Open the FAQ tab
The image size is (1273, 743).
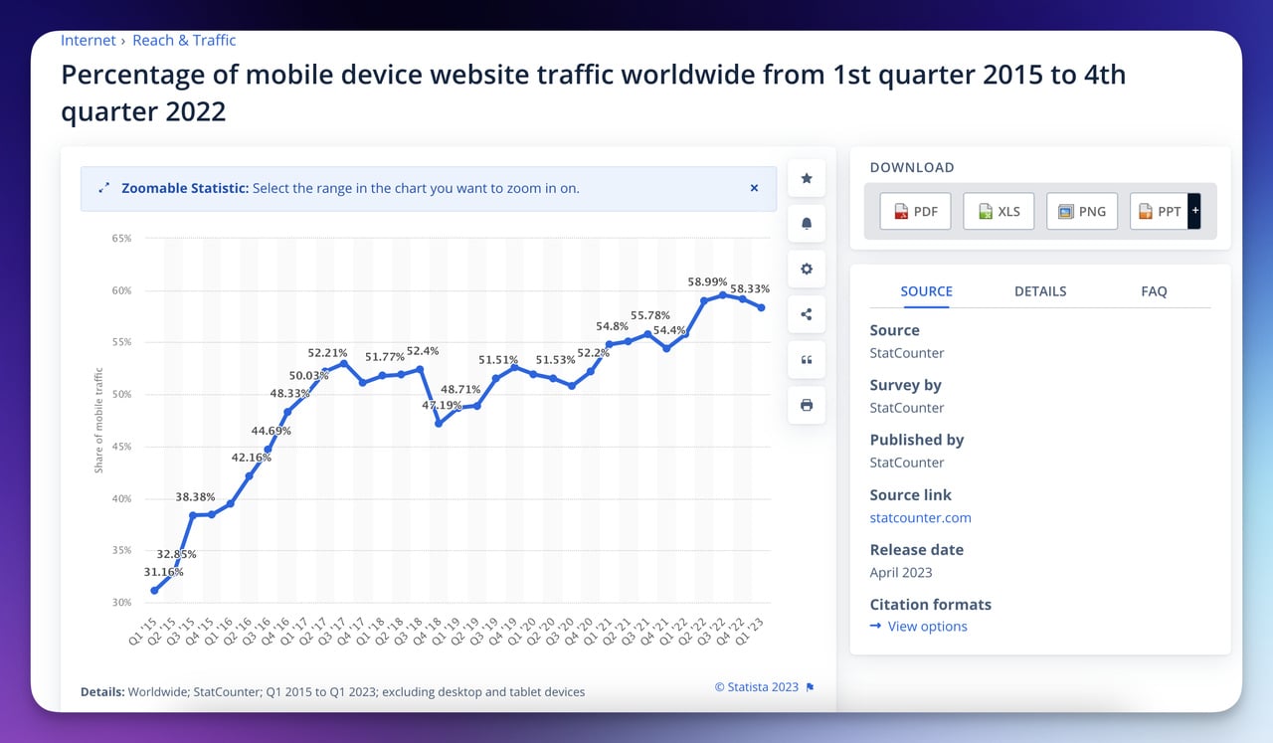coord(1154,290)
